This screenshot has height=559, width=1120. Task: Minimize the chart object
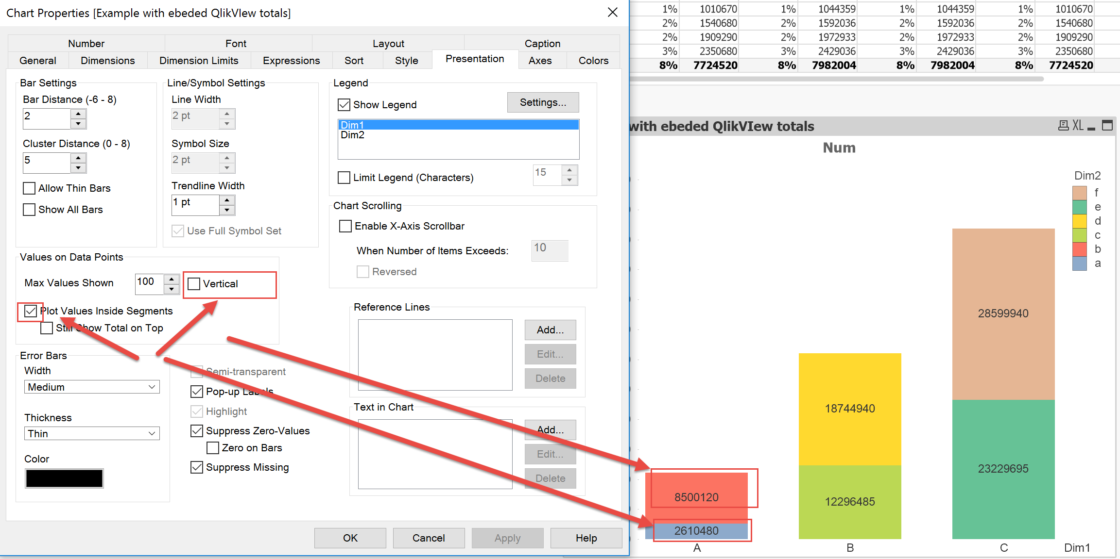coord(1091,127)
